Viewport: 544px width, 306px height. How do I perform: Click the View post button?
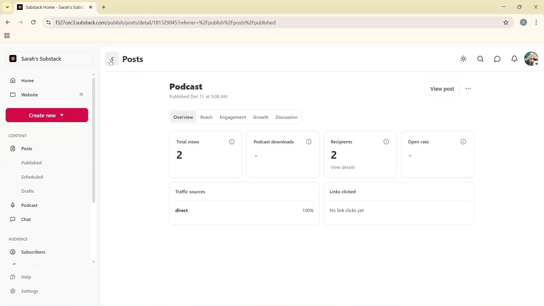[x=442, y=88]
